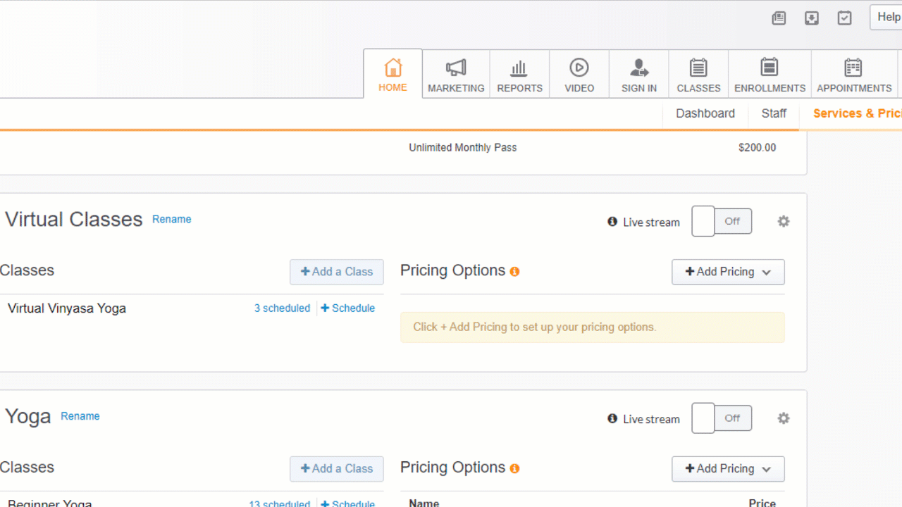This screenshot has height=507, width=902.
Task: Click Live stream info icon for Virtual Classes
Action: [x=612, y=222]
